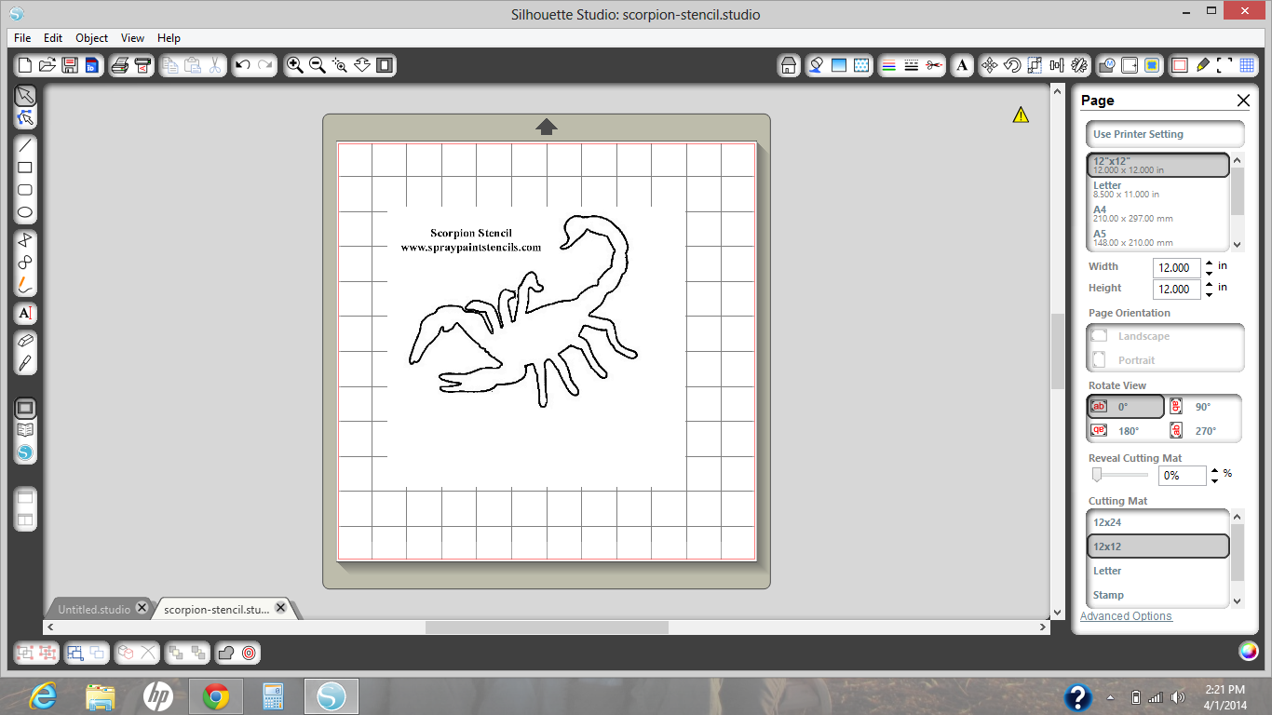Create a new document with toolbar icon
The width and height of the screenshot is (1272, 715).
click(x=25, y=65)
